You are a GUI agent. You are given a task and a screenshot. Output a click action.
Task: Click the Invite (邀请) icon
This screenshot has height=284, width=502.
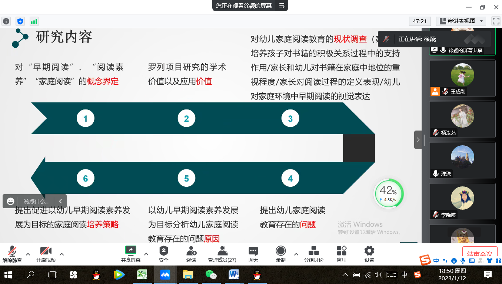[191, 254]
